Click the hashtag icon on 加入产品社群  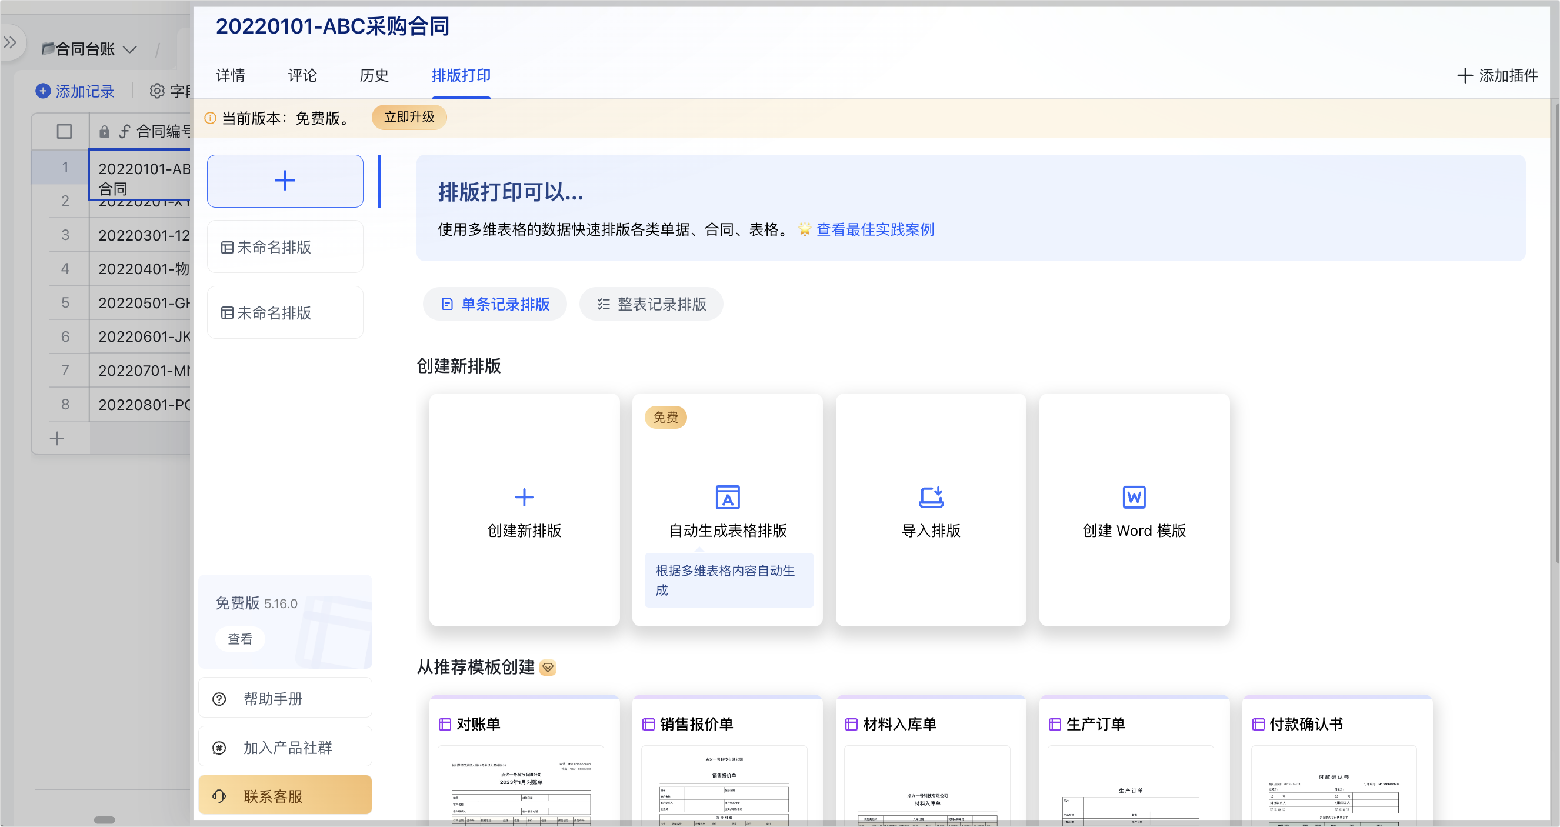click(x=219, y=748)
